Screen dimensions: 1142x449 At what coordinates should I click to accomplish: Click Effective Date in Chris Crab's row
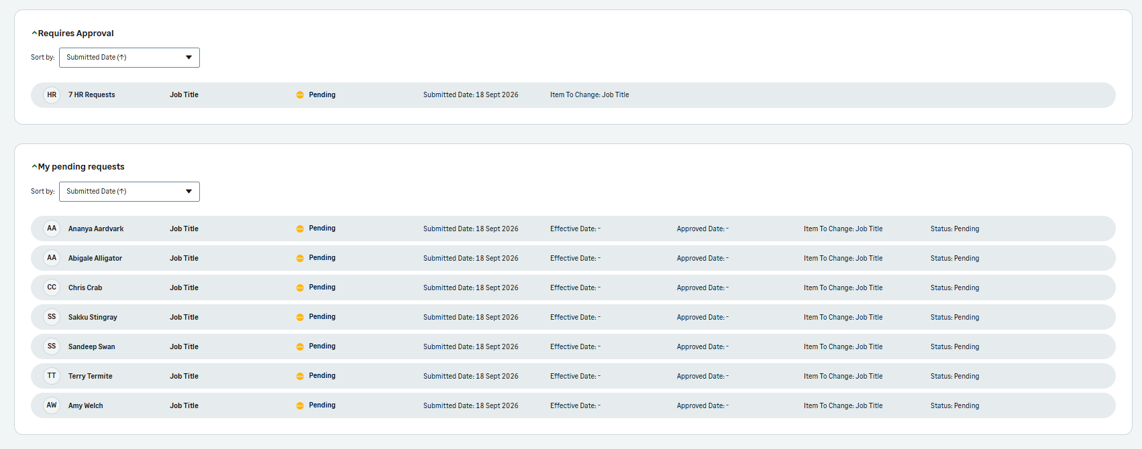tap(576, 288)
